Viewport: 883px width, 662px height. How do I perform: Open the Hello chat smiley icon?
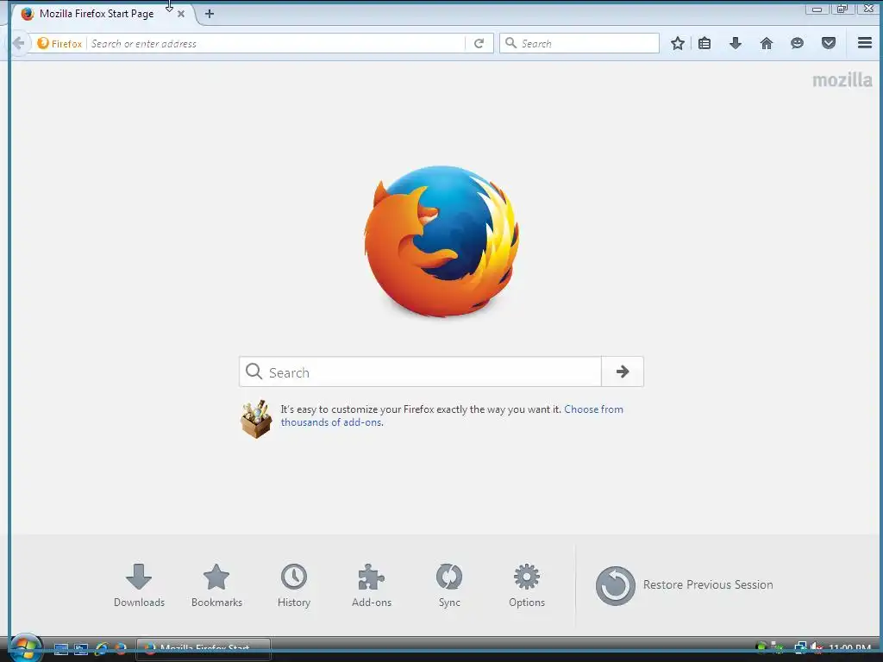(797, 43)
